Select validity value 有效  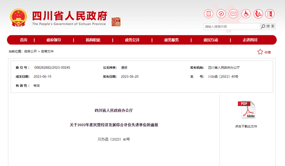coord(37,86)
